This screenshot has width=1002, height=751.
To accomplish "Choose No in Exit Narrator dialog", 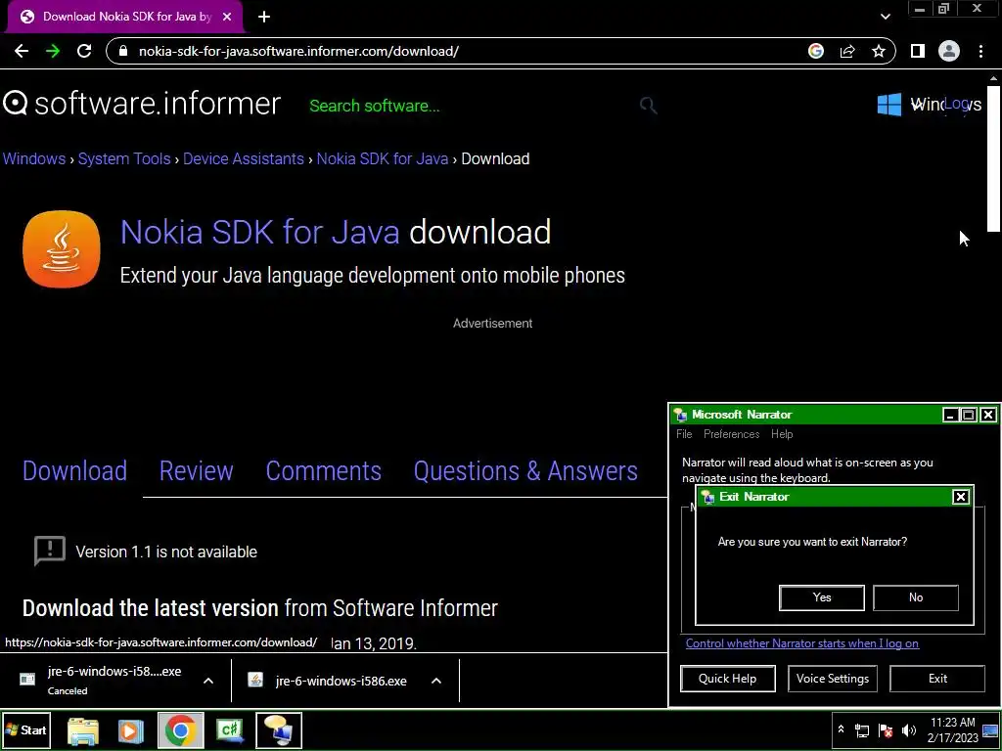I will [916, 597].
